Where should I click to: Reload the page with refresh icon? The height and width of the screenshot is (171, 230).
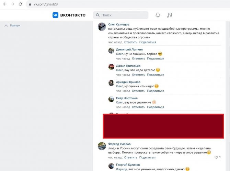(x=20, y=4)
